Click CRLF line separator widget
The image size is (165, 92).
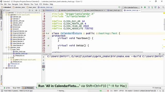click(x=116, y=91)
